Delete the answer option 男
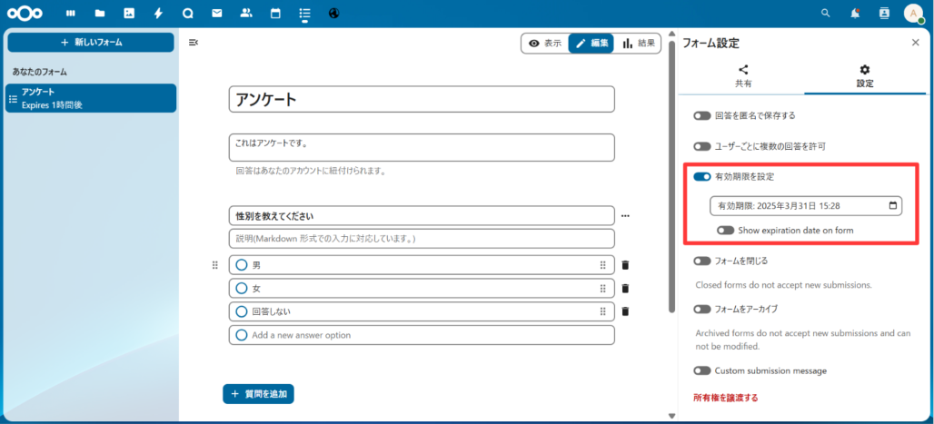This screenshot has width=934, height=424. click(x=625, y=265)
